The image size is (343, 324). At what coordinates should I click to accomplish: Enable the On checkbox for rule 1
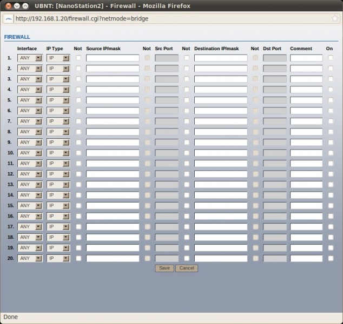pos(331,58)
